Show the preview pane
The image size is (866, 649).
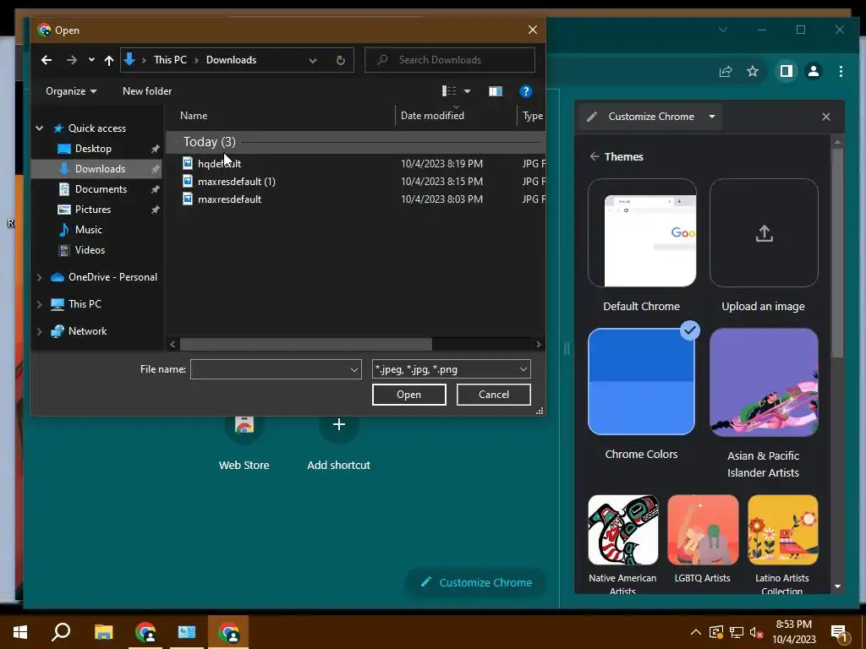tap(496, 91)
